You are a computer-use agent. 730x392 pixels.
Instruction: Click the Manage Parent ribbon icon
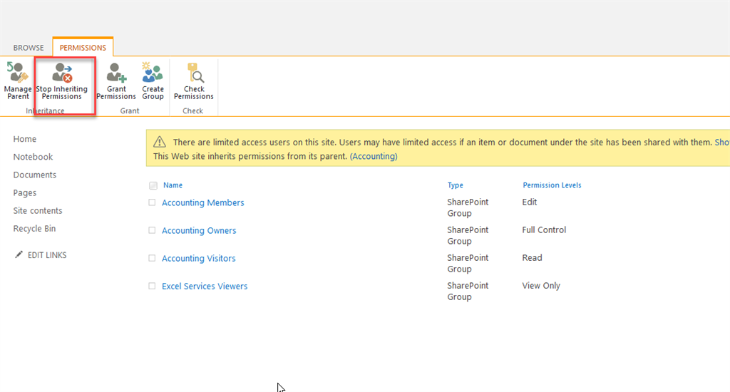18,73
